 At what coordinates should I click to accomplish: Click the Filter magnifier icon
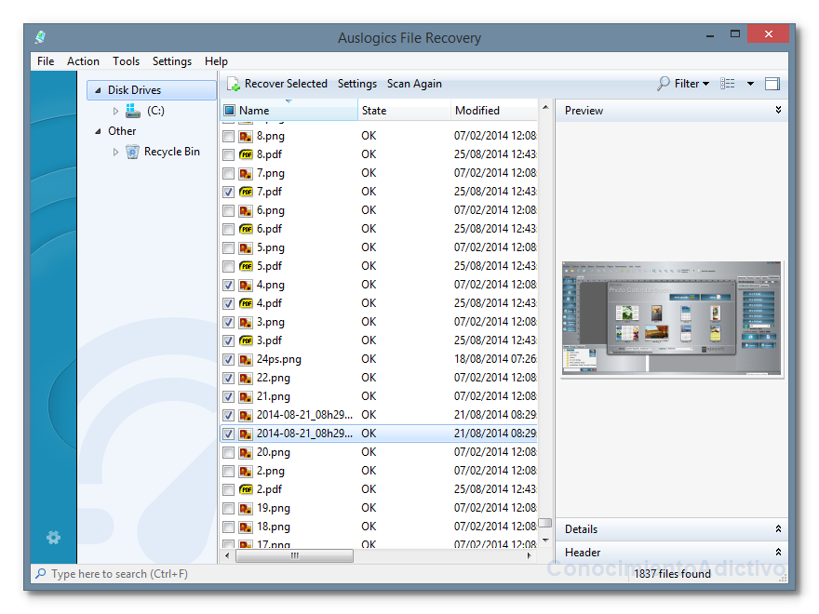click(x=664, y=84)
